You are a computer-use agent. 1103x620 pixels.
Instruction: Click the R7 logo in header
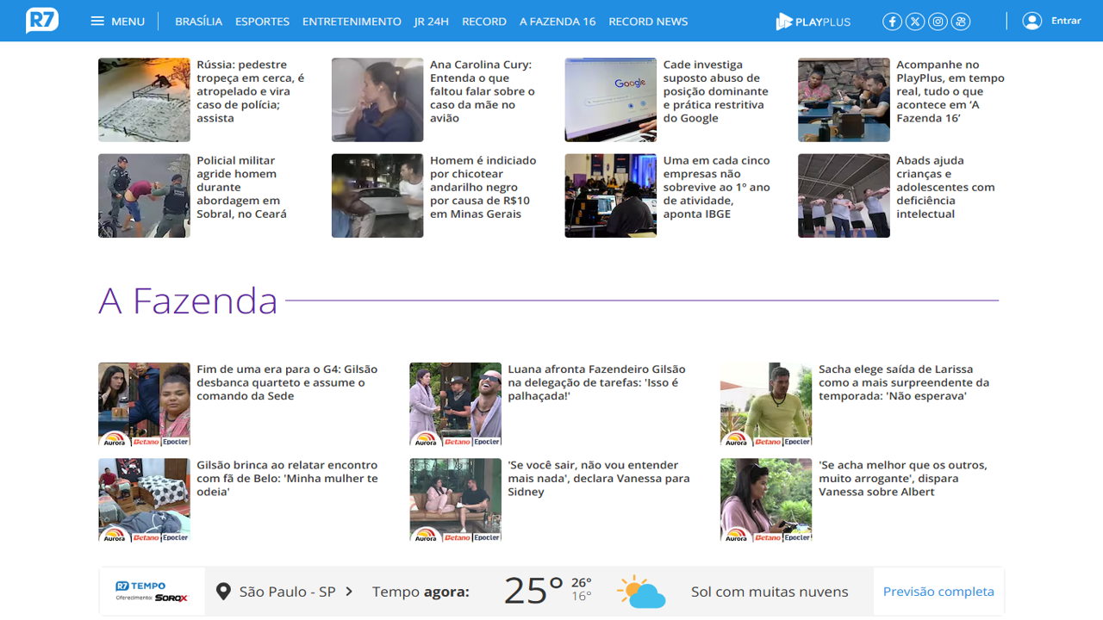pyautogui.click(x=42, y=20)
